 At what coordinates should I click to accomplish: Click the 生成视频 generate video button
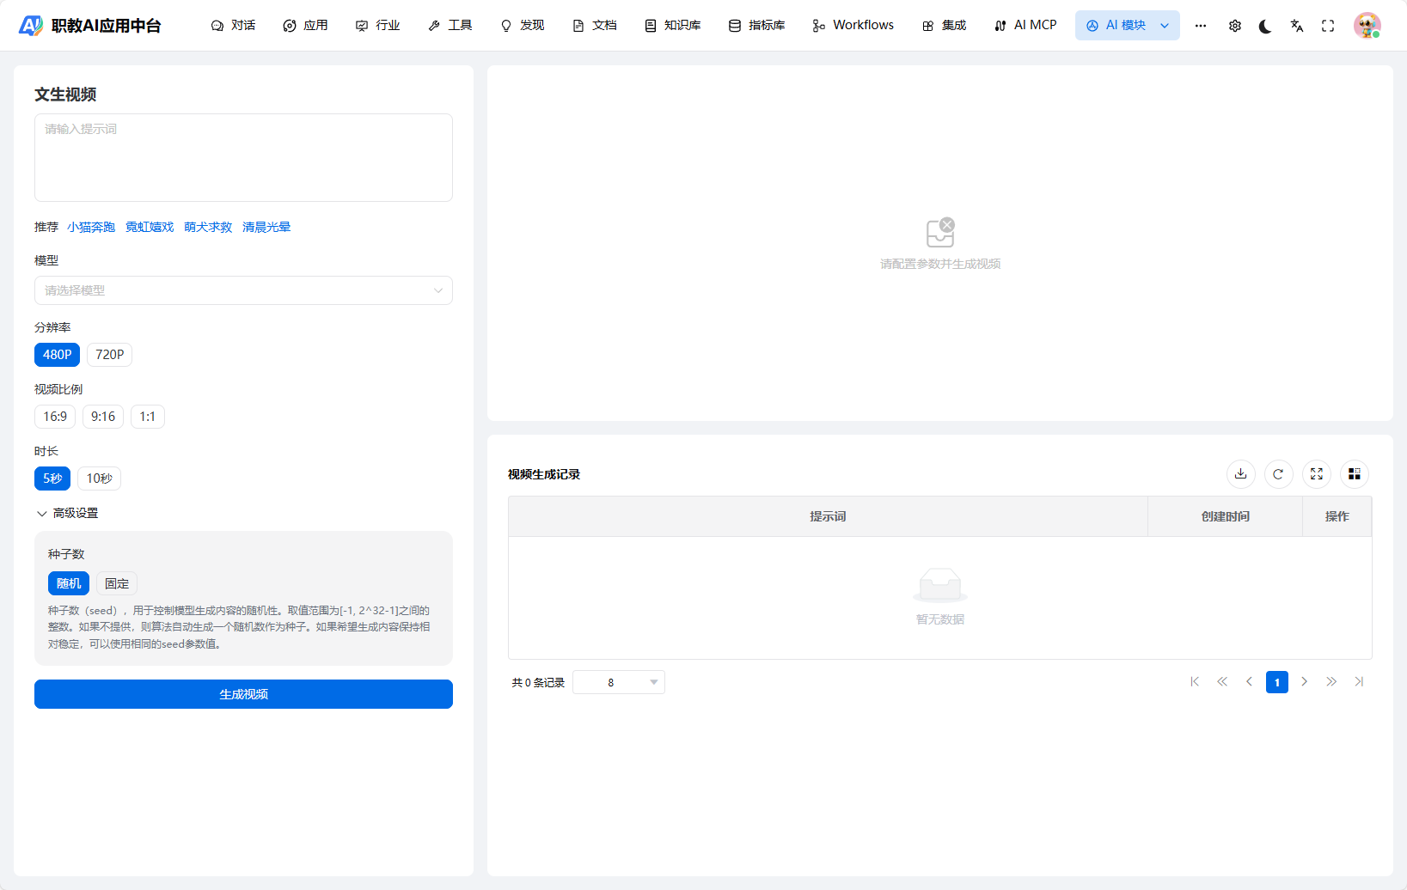[x=243, y=694]
